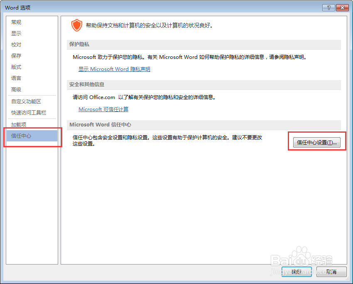Click the orange security shield icon
Viewport: 353px width, 284px height.
point(77,25)
